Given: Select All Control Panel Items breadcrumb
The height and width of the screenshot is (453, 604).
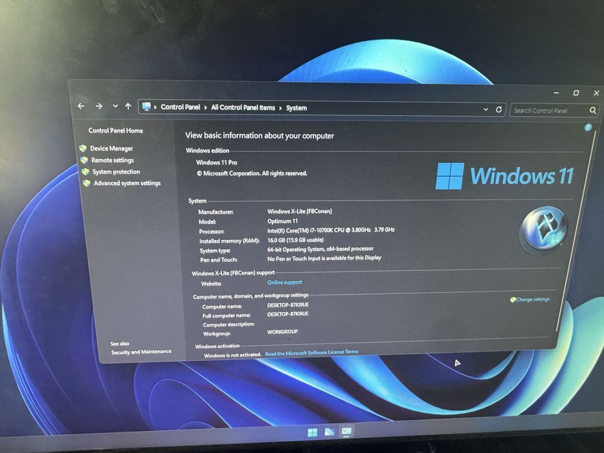Looking at the screenshot, I should tap(243, 107).
